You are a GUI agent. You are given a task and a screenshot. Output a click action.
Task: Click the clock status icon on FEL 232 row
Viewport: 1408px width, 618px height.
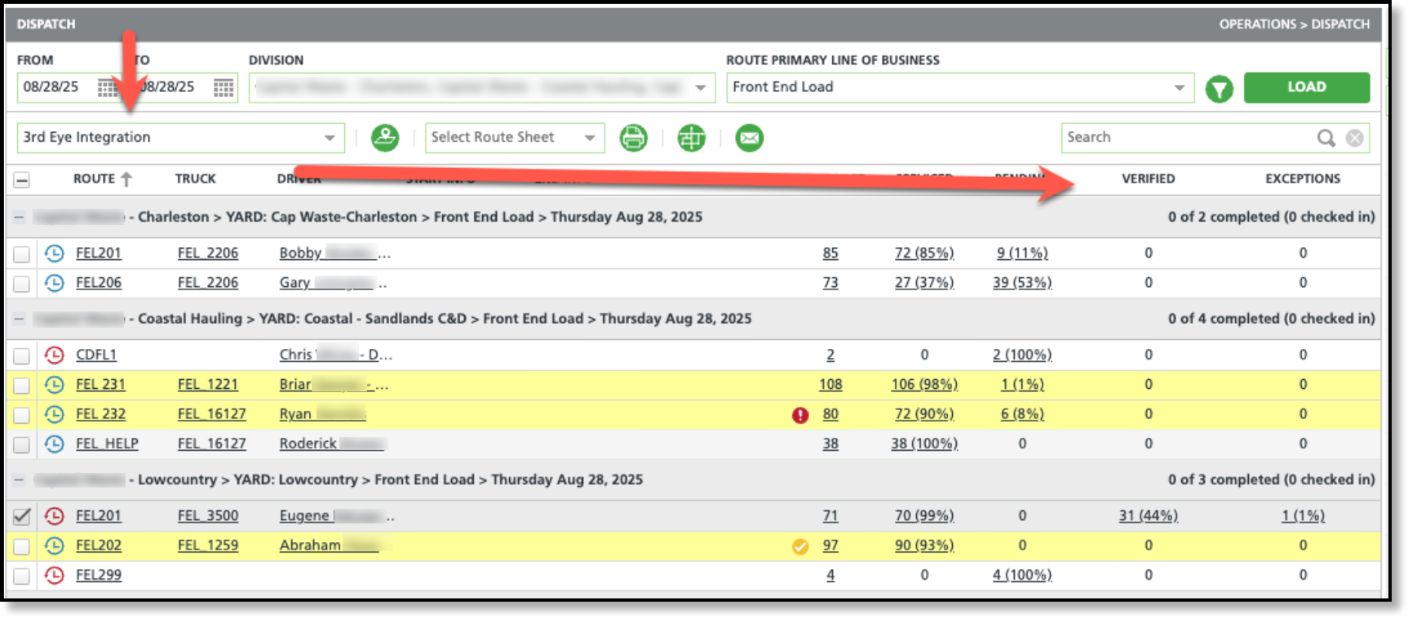54,414
